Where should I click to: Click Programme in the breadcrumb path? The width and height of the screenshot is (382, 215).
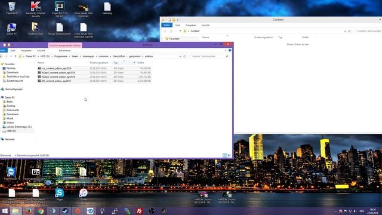point(61,56)
